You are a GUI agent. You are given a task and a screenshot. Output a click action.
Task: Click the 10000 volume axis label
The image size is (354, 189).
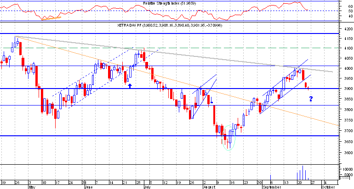click(349, 170)
